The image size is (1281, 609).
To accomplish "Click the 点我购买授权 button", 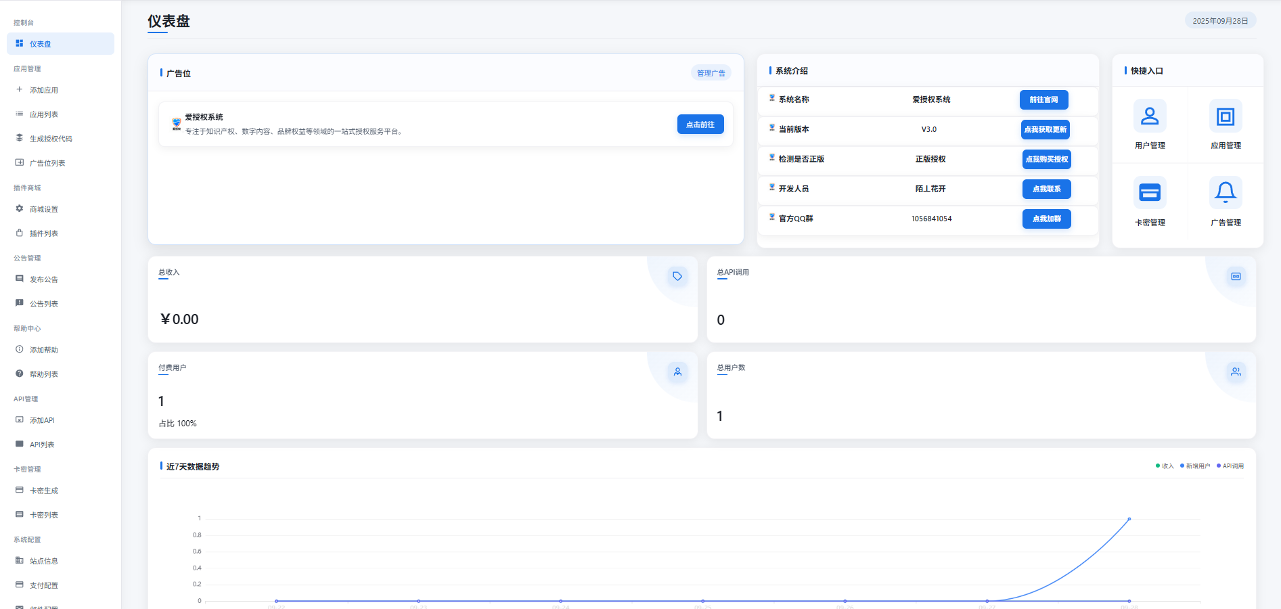I will point(1046,159).
